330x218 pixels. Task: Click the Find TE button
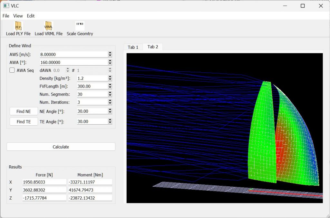(x=24, y=121)
